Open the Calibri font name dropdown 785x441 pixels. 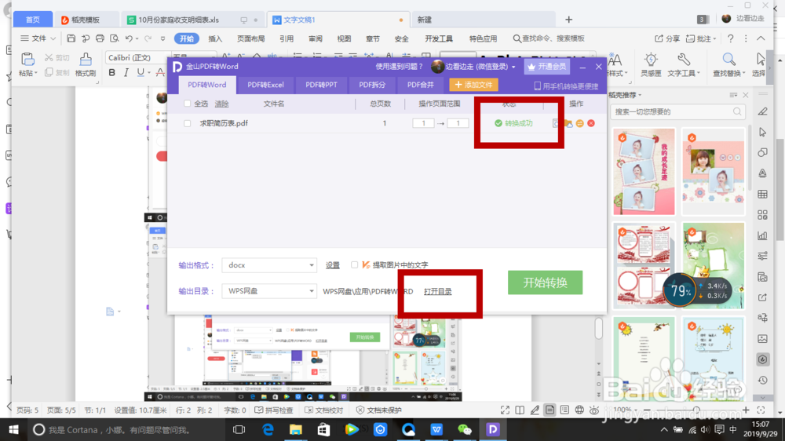pyautogui.click(x=137, y=57)
